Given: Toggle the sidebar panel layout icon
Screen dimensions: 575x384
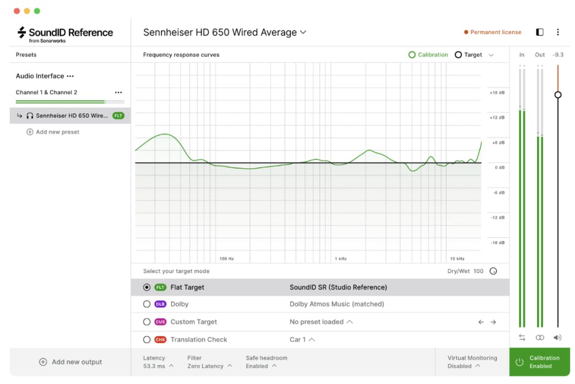Looking at the screenshot, I should (x=539, y=32).
